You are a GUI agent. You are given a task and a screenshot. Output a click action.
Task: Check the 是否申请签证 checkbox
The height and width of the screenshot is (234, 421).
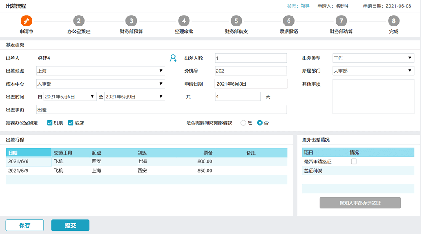[x=354, y=161]
